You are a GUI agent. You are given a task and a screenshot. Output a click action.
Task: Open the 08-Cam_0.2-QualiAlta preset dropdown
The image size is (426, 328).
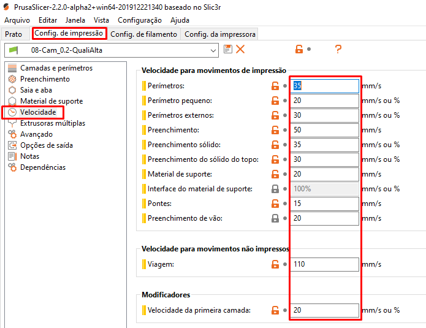pyautogui.click(x=112, y=50)
